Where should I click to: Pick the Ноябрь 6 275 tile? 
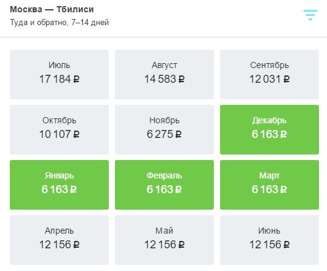tap(164, 129)
